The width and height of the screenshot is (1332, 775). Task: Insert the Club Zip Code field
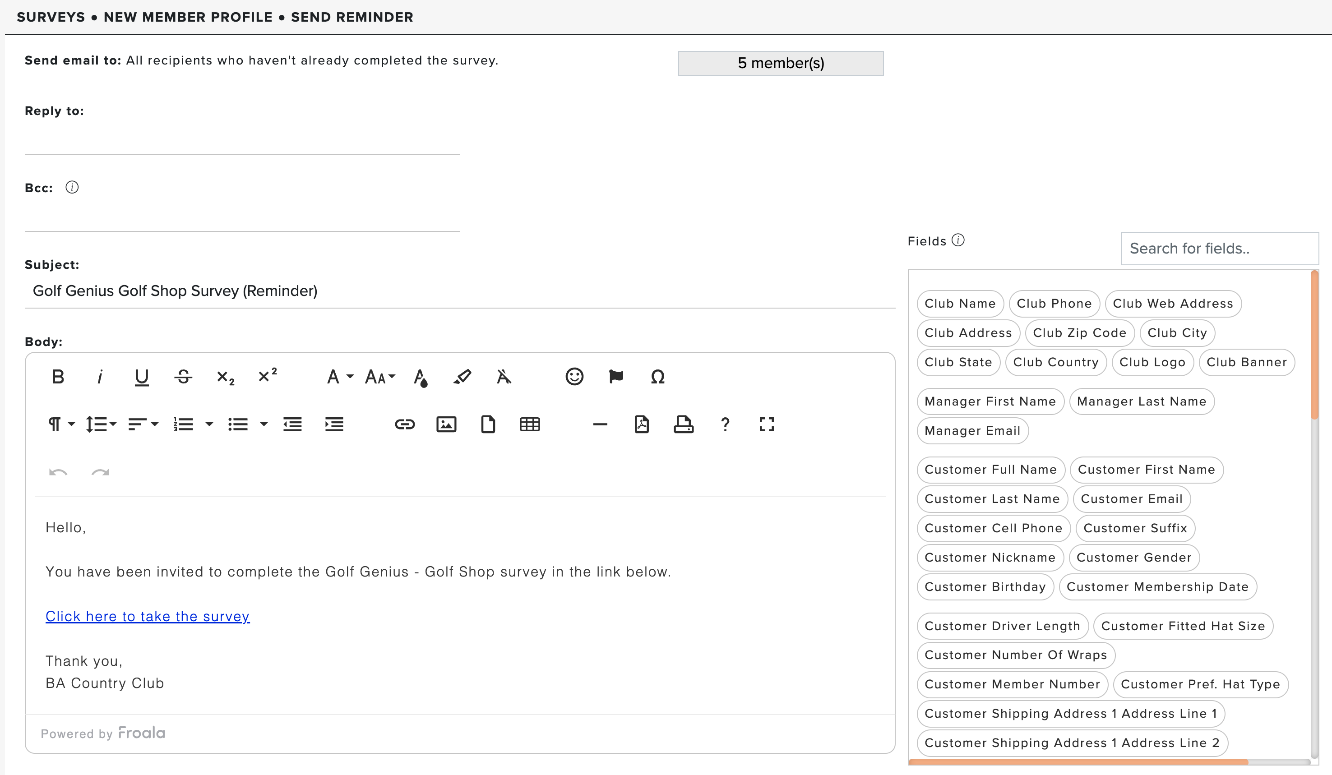point(1079,333)
